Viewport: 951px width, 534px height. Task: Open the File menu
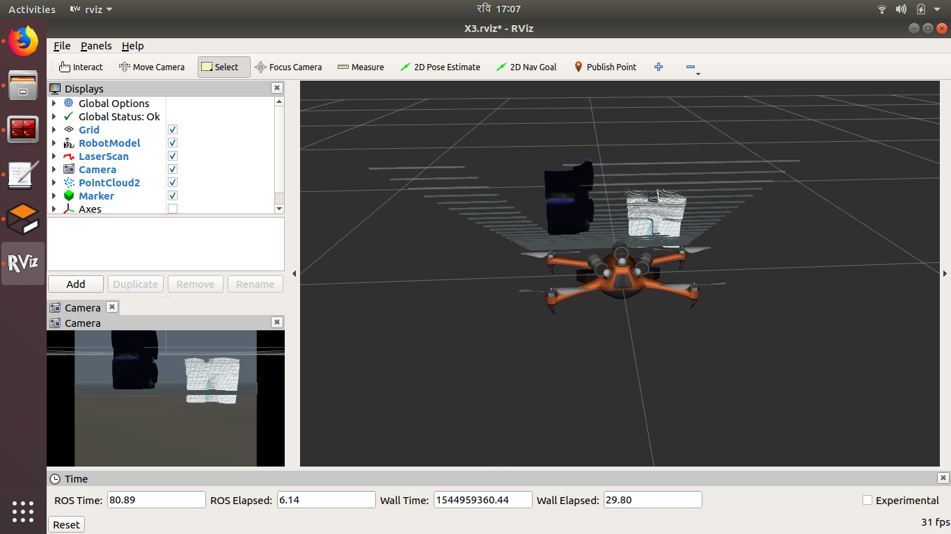click(x=62, y=45)
